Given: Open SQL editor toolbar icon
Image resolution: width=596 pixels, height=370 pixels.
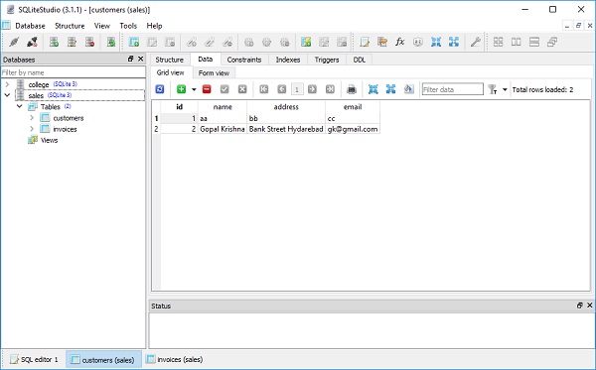Looking at the screenshot, I should coord(365,42).
